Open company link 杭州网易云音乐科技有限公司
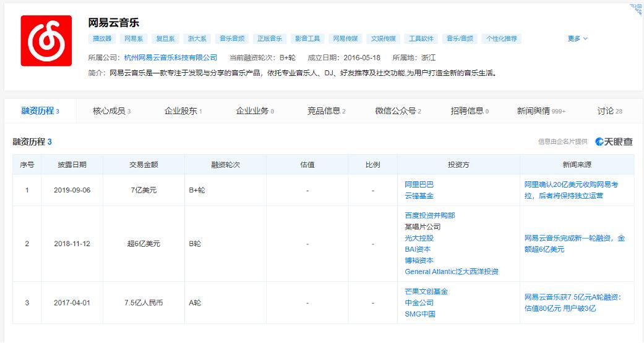644x343 pixels. (x=171, y=57)
